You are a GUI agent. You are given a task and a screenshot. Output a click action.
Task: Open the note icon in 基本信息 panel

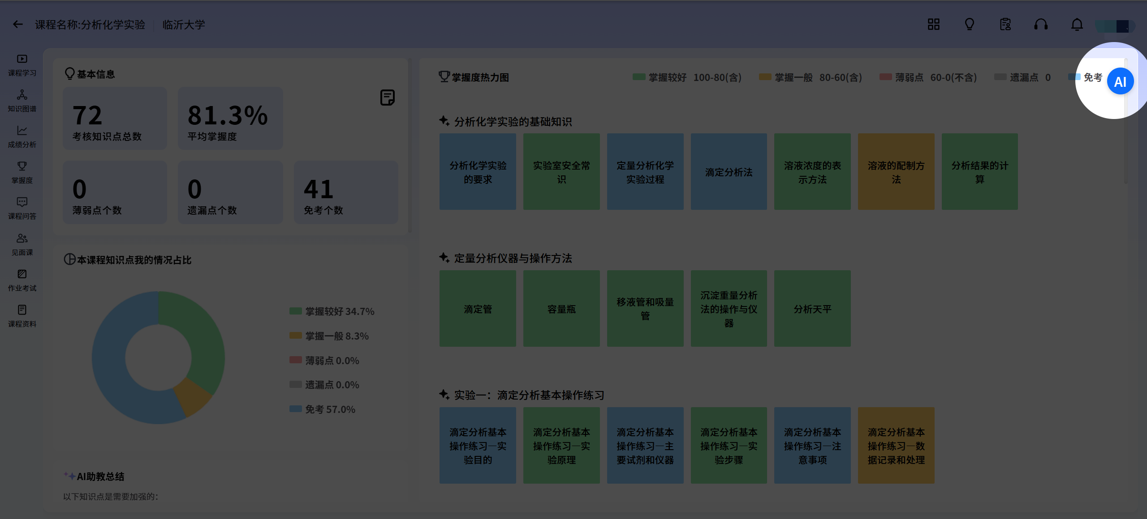[x=387, y=98]
